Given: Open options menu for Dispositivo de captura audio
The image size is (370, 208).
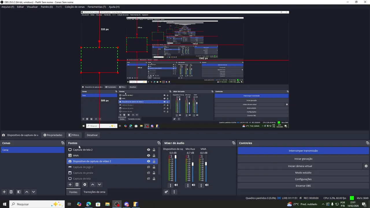Looking at the screenshot, I should [171, 185].
